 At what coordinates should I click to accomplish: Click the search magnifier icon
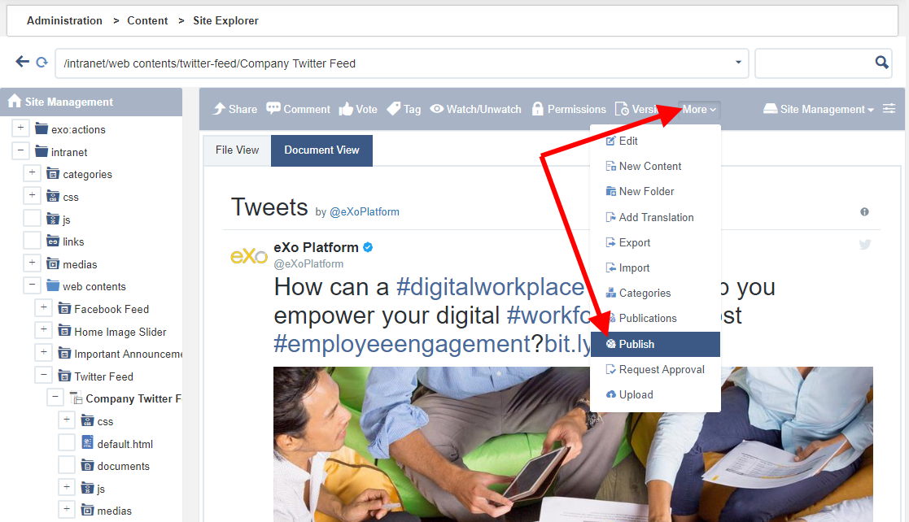click(x=881, y=62)
